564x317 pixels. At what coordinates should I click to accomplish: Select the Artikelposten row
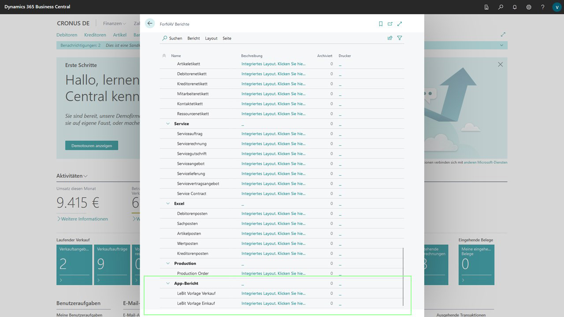point(282,233)
